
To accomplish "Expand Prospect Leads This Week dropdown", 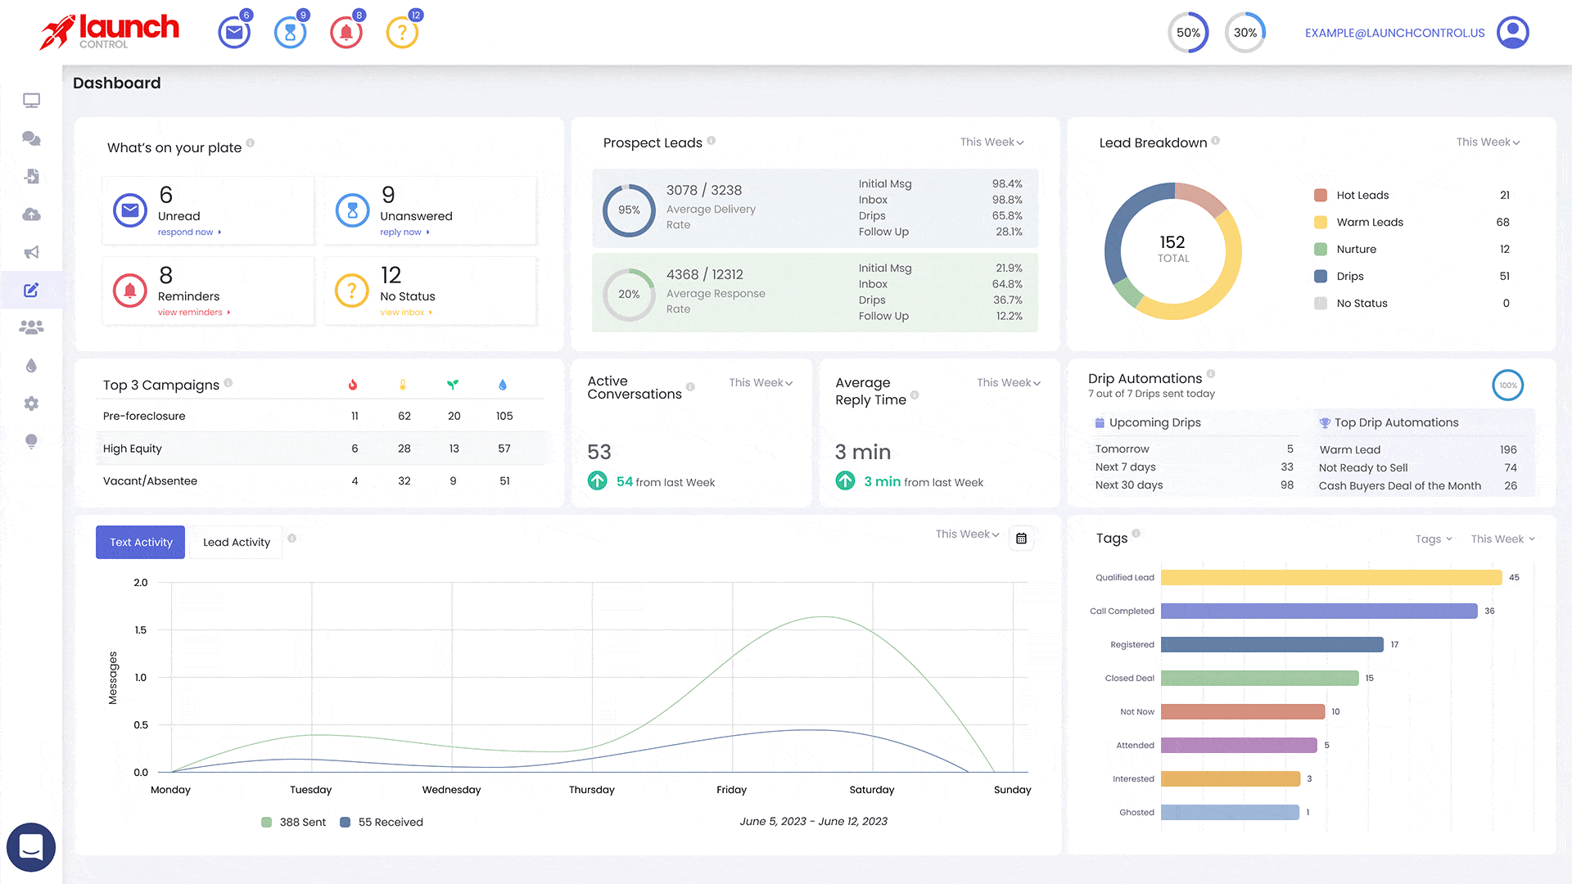I will (x=992, y=142).
